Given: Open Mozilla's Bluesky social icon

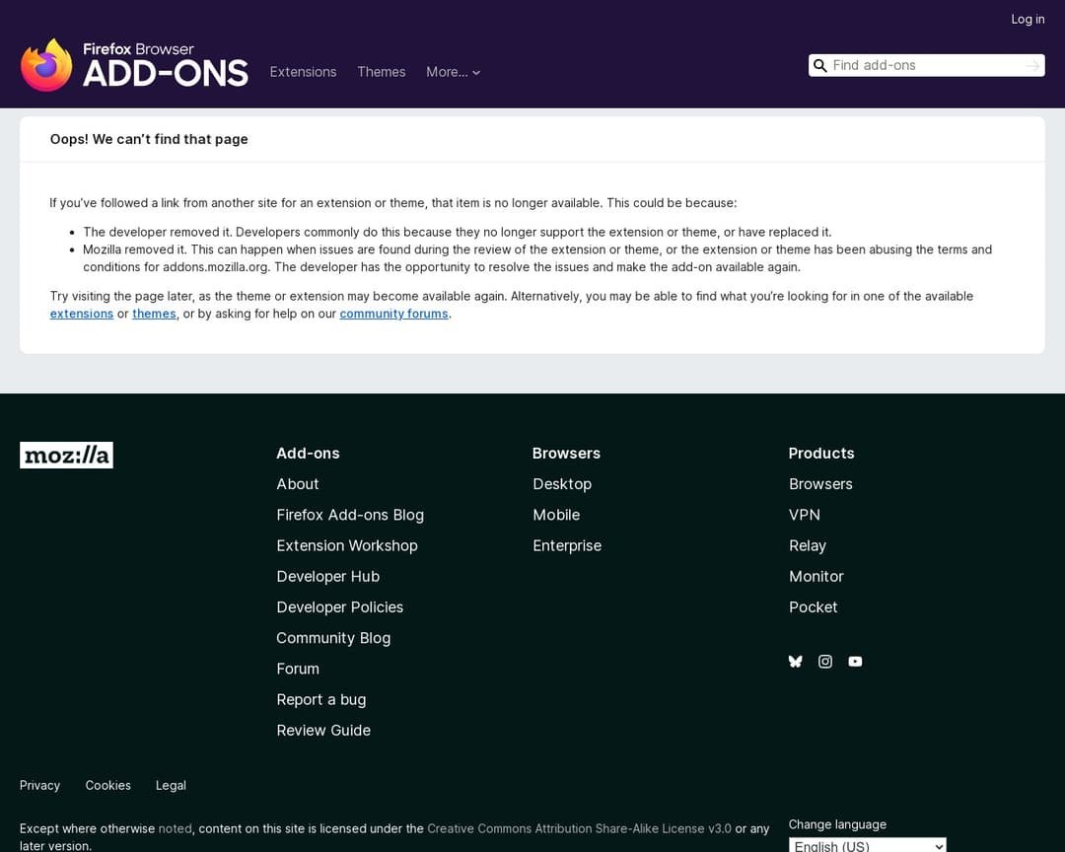Looking at the screenshot, I should tap(796, 662).
